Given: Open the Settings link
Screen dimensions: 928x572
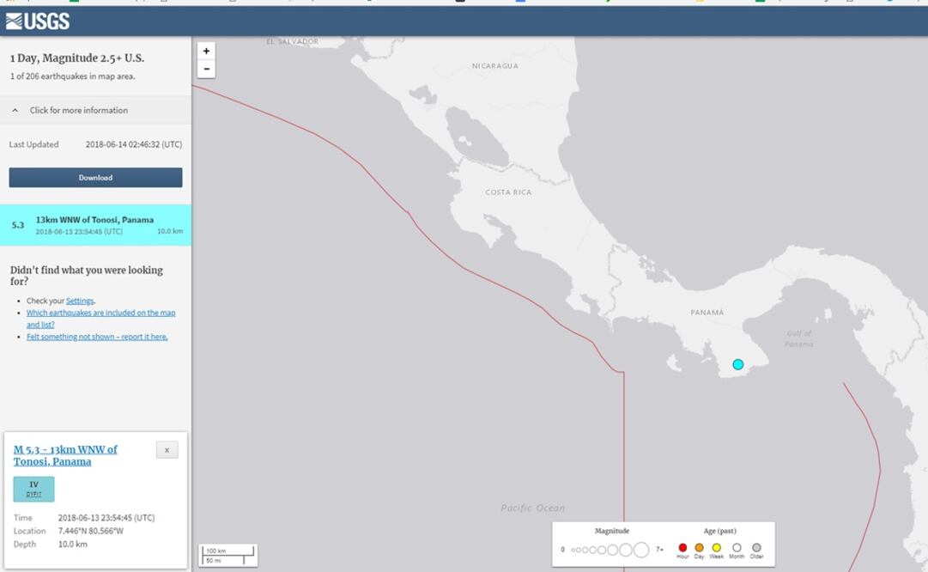Looking at the screenshot, I should (x=80, y=301).
